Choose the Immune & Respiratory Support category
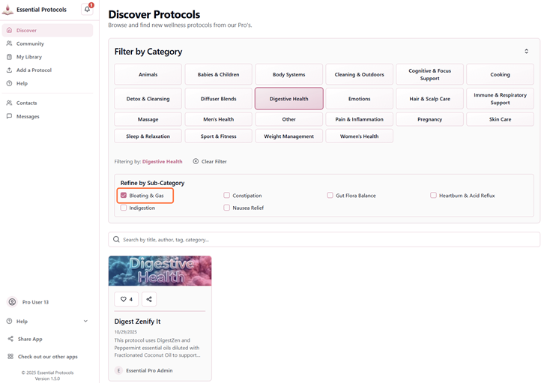 (x=500, y=99)
